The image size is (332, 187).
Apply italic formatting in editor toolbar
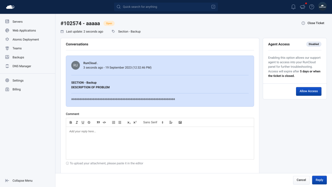click(x=77, y=122)
